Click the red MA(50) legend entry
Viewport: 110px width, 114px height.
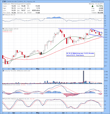point(8,32)
